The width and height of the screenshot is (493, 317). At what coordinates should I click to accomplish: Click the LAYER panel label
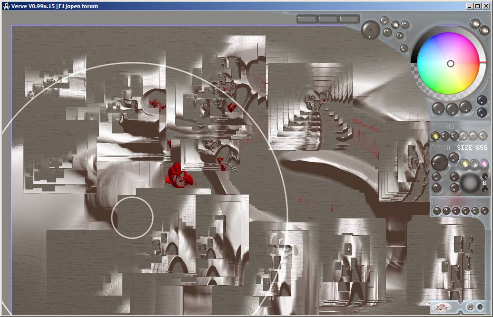click(x=441, y=202)
